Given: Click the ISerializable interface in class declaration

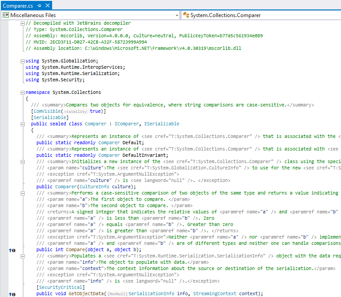Looking at the screenshot, I should 161,124.
